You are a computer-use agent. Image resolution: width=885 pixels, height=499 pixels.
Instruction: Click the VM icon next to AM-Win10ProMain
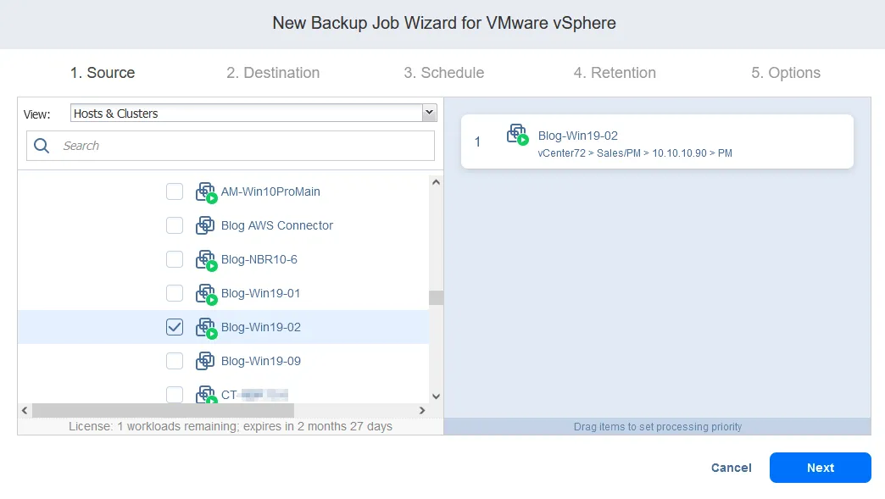(206, 192)
